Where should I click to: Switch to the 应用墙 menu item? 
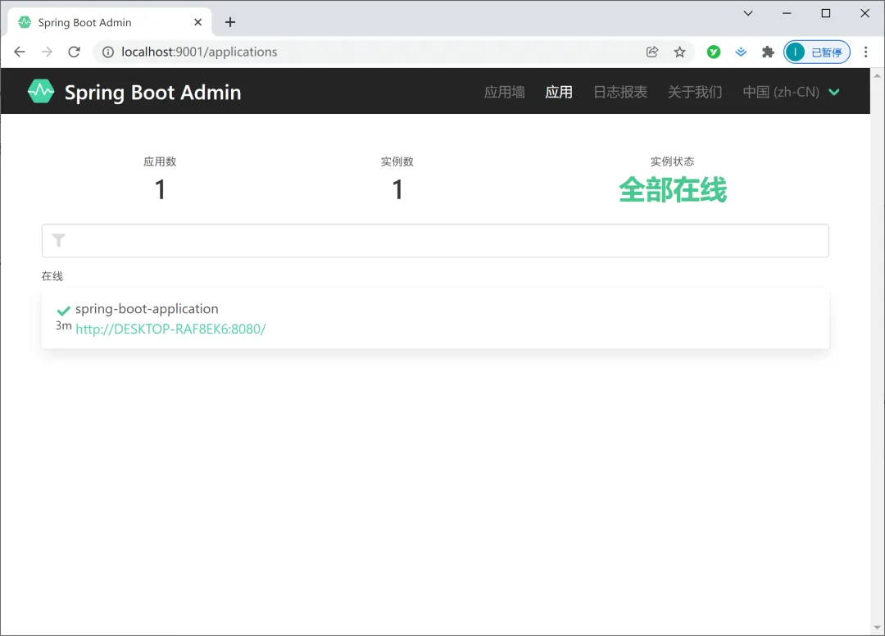coord(503,92)
